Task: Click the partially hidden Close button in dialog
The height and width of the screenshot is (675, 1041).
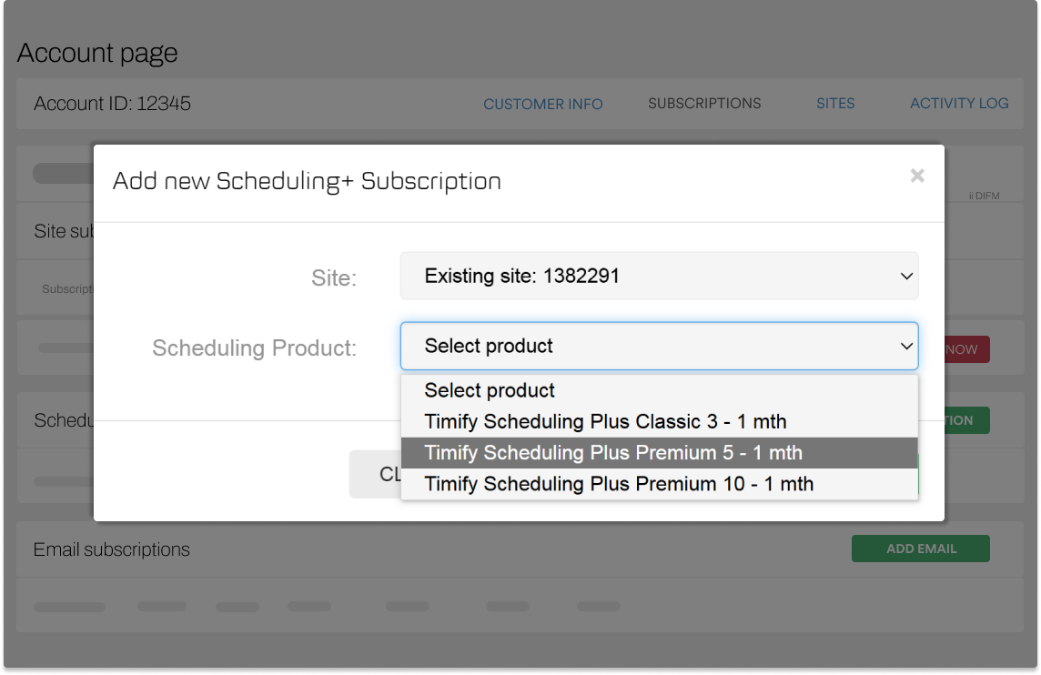Action: [375, 474]
